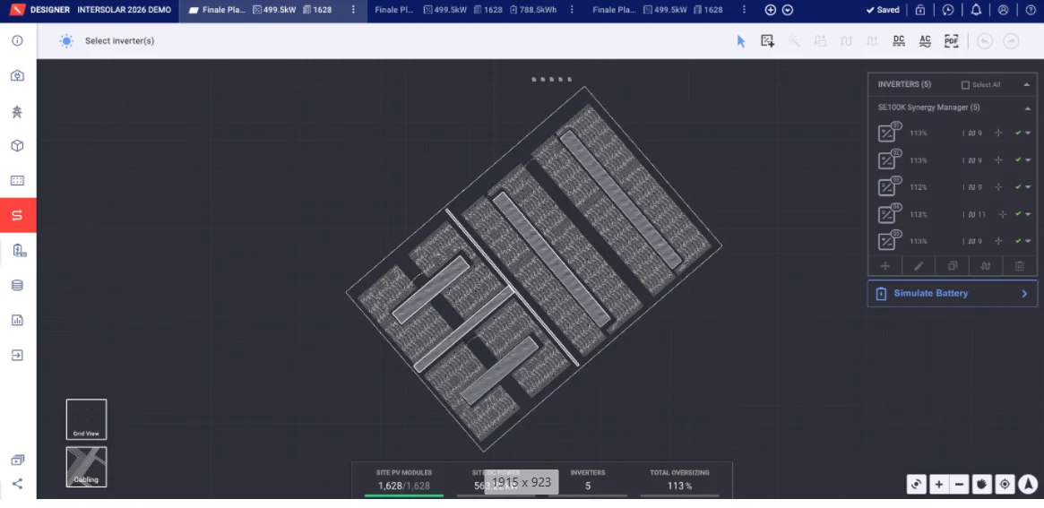Open the electrical design sidebar icon

point(17,215)
